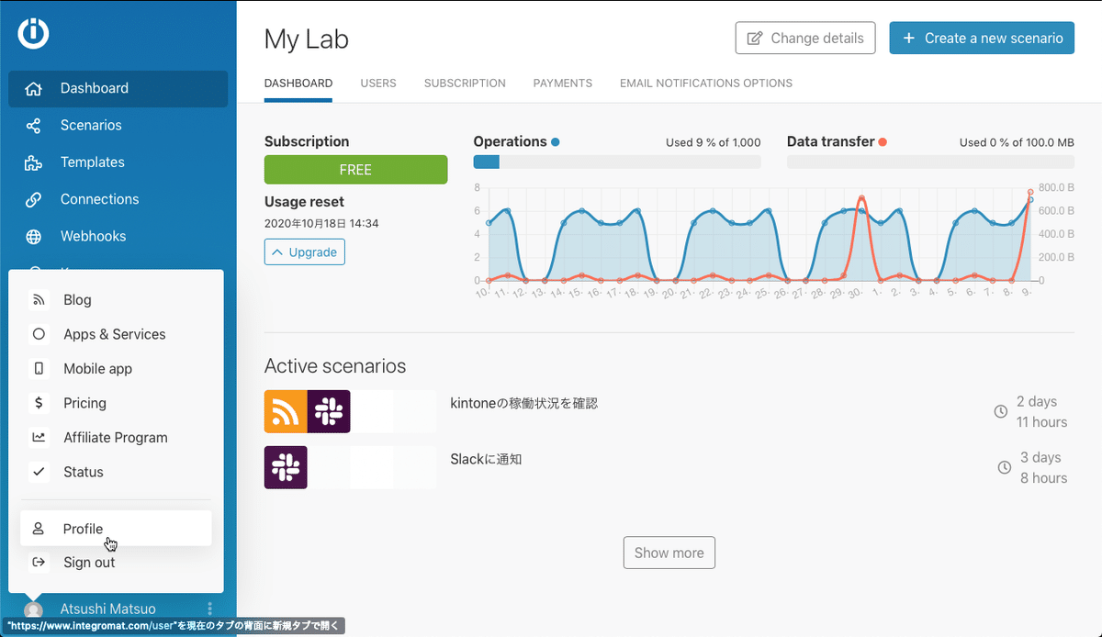This screenshot has width=1102, height=637.
Task: Open Scenarios via its share-nodes icon
Action: pyautogui.click(x=34, y=126)
